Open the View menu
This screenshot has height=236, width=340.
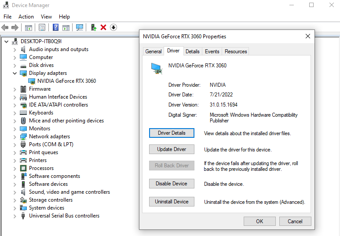(46, 17)
